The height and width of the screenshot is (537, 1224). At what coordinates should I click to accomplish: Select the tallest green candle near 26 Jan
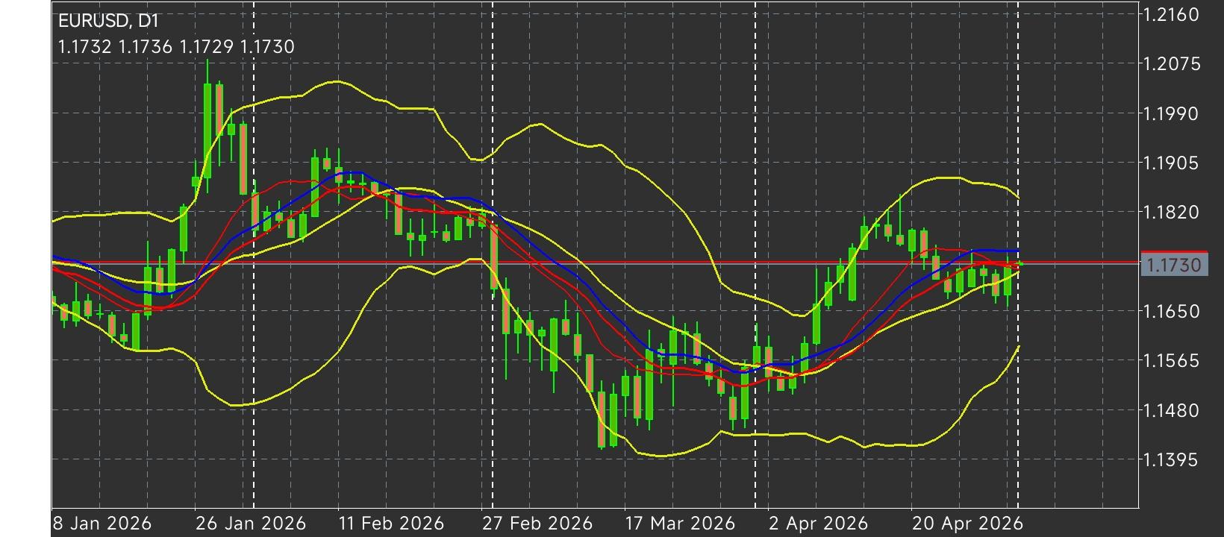click(207, 131)
